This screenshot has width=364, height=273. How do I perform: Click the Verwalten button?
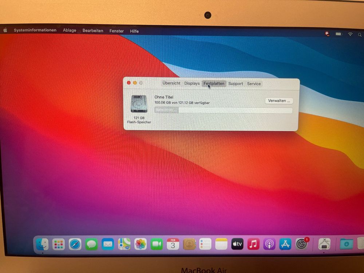coord(278,101)
